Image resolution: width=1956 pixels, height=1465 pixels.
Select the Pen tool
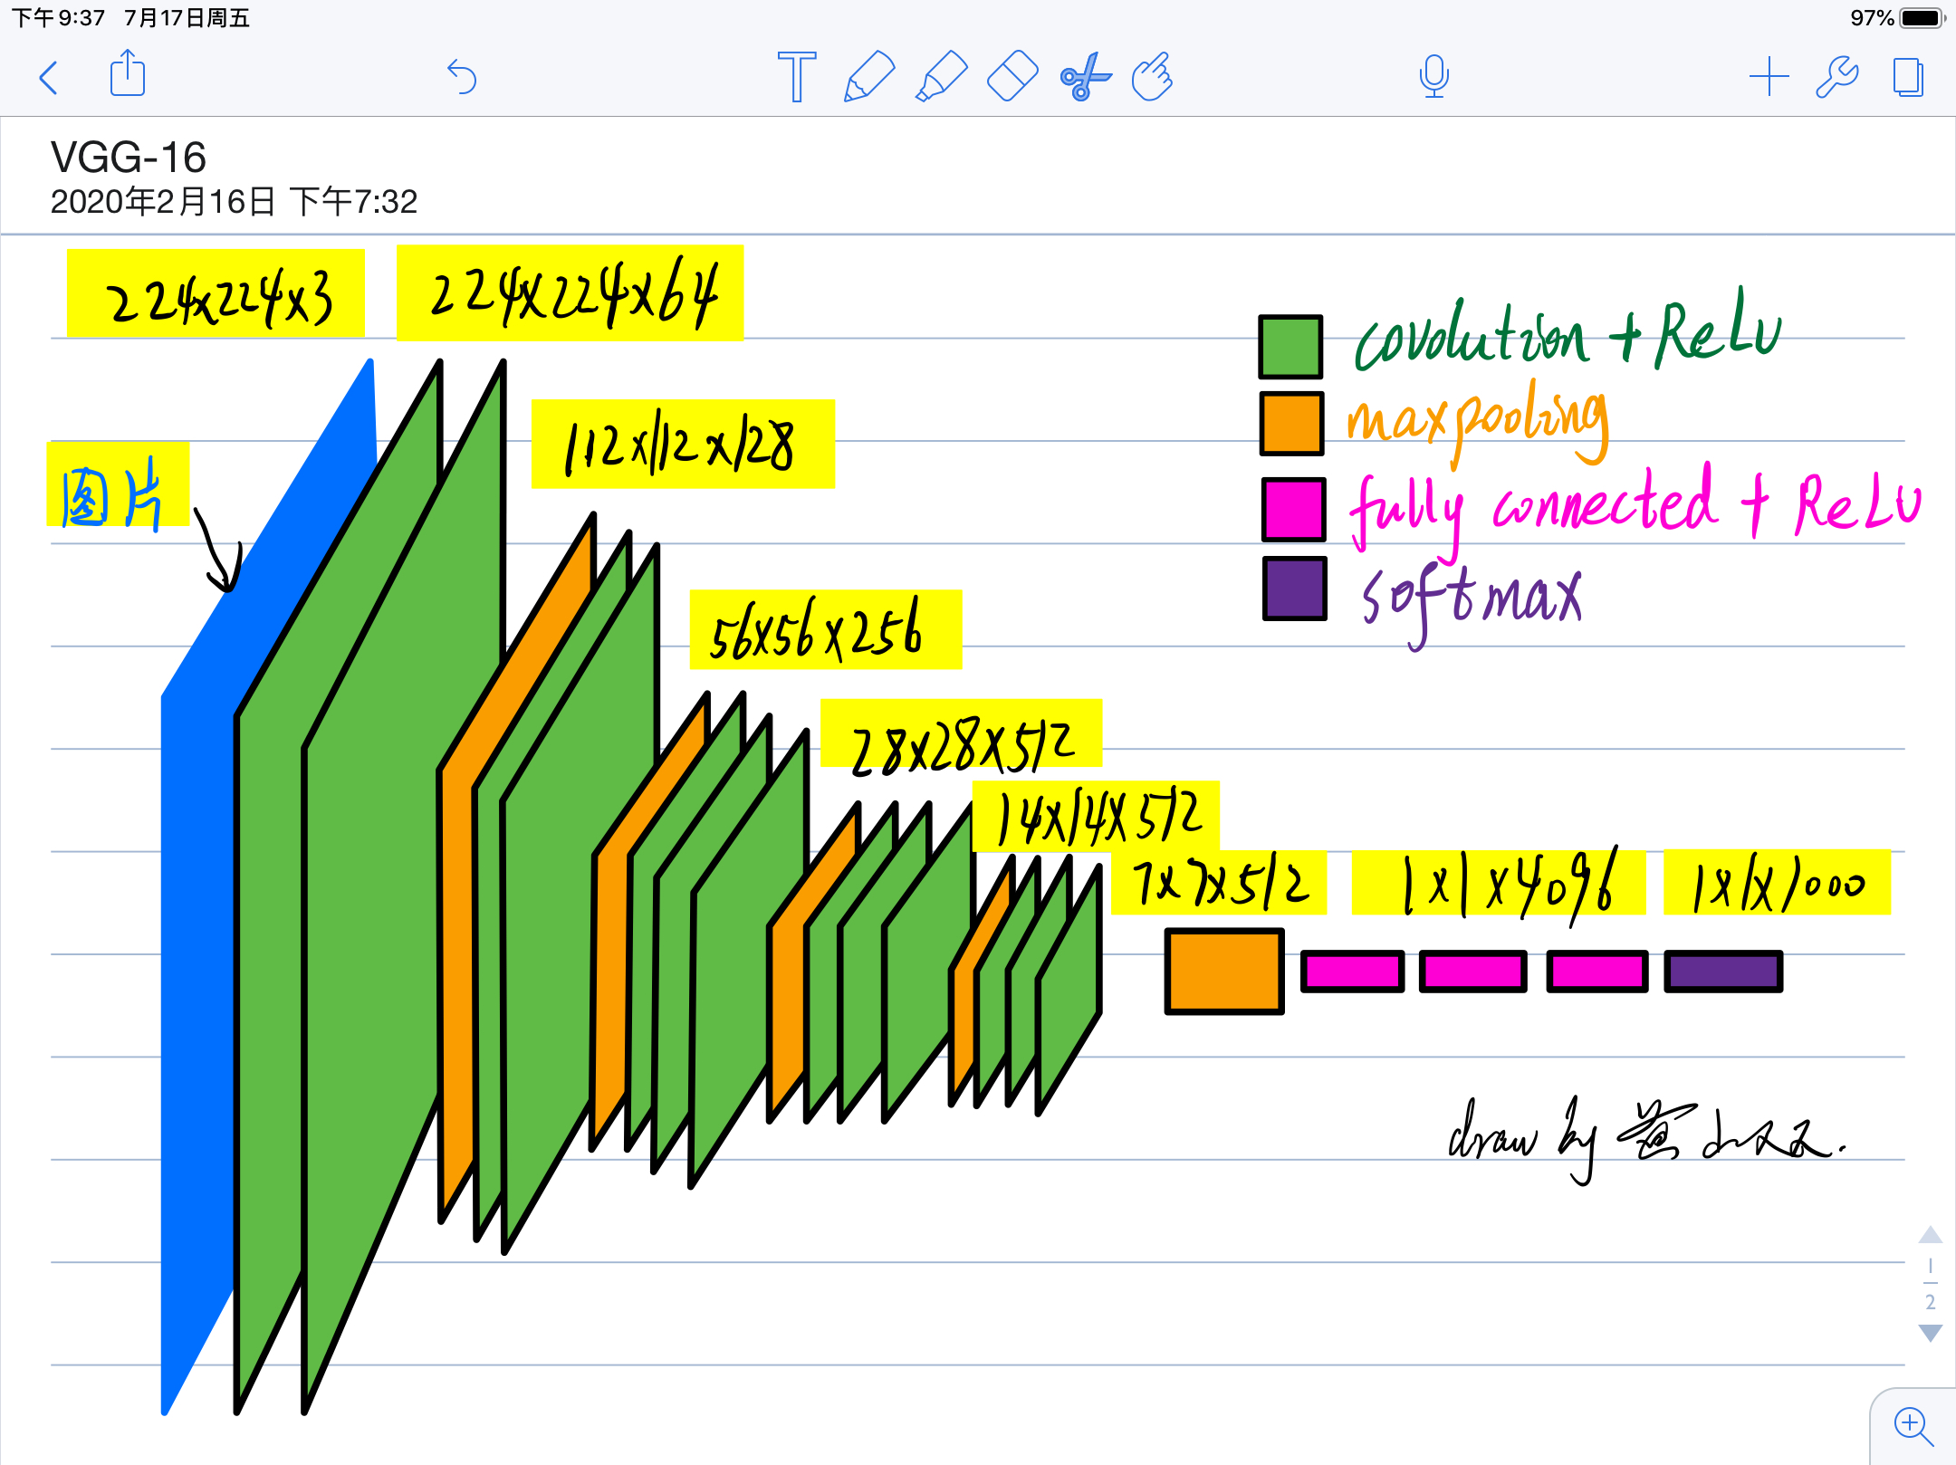pos(868,77)
